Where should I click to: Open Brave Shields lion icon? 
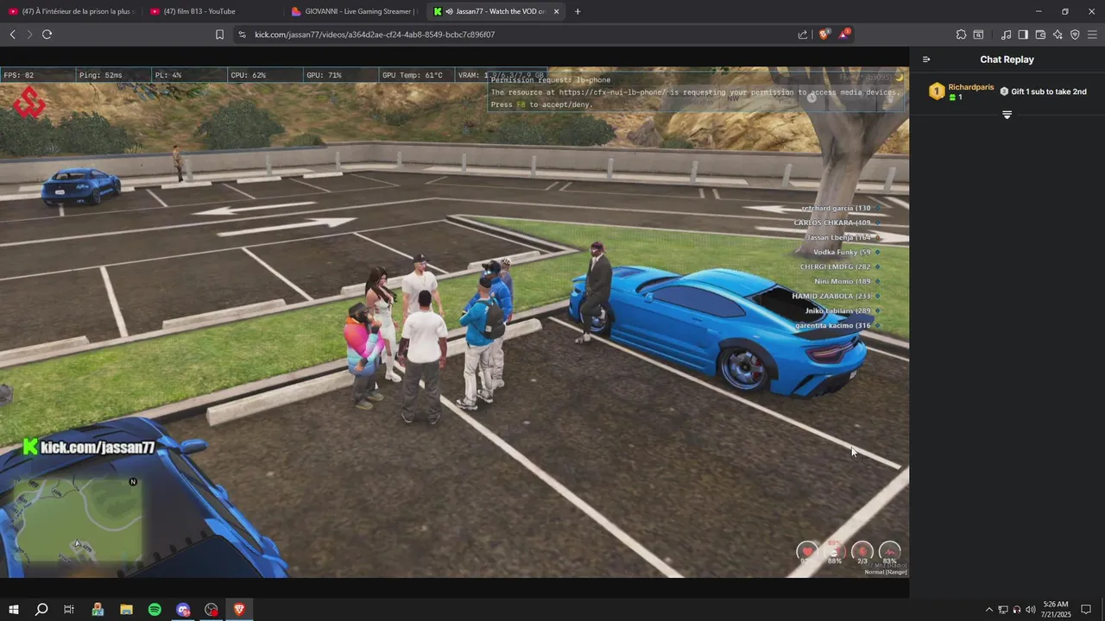[x=824, y=34]
